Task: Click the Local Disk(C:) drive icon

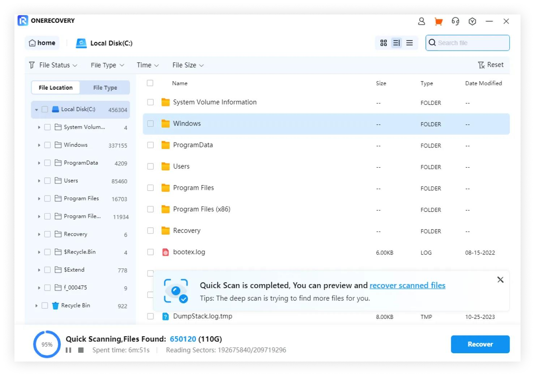Action: click(81, 43)
